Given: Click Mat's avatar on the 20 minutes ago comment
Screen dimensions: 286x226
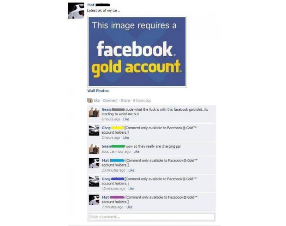Looking at the screenshot, I should [94, 163].
